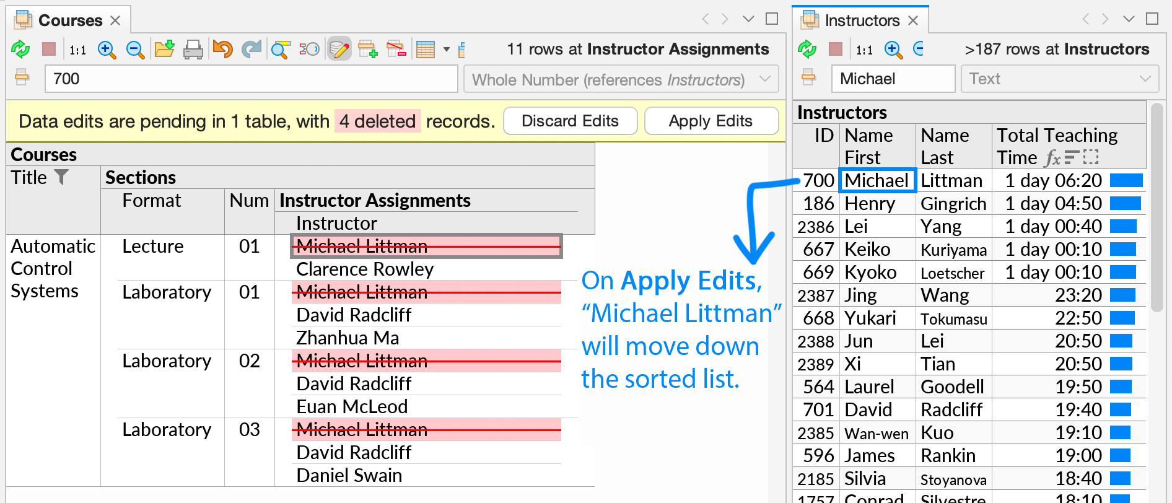
Task: Click the Title column filter icon
Action: (61, 177)
